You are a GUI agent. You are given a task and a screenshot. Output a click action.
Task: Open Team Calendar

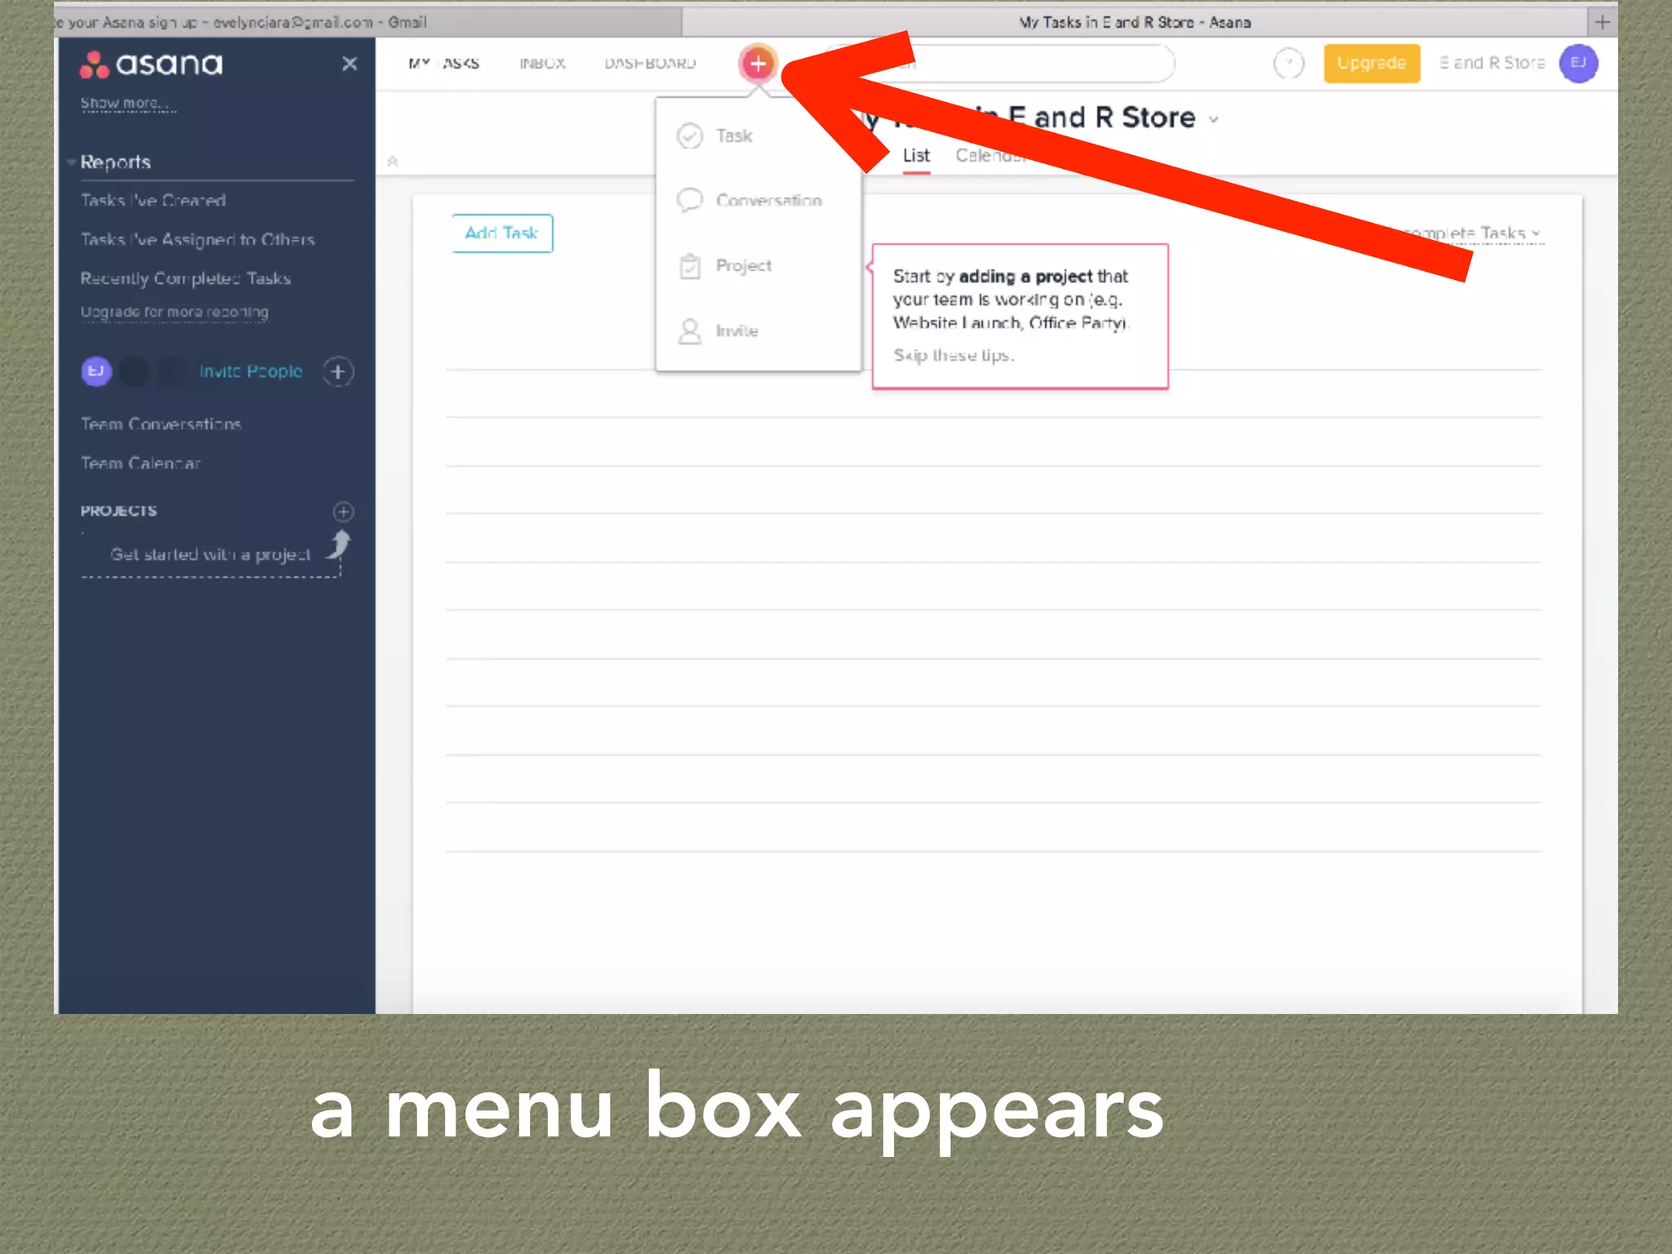pyautogui.click(x=140, y=463)
